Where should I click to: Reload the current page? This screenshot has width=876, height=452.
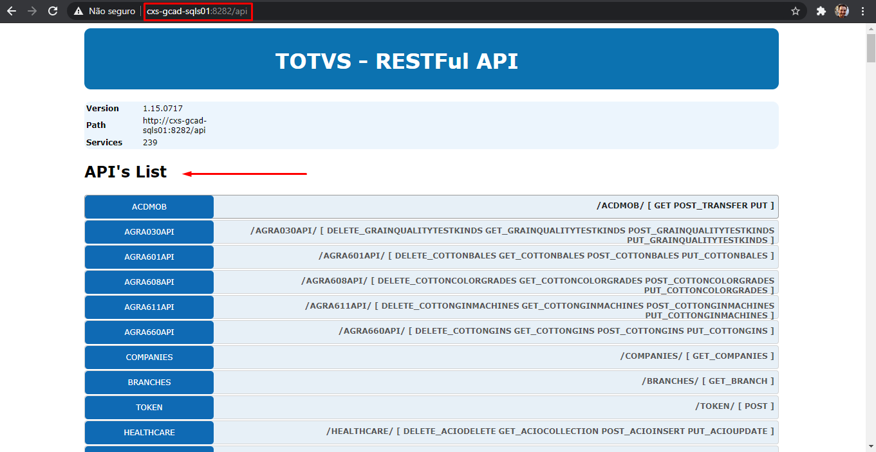click(x=53, y=11)
